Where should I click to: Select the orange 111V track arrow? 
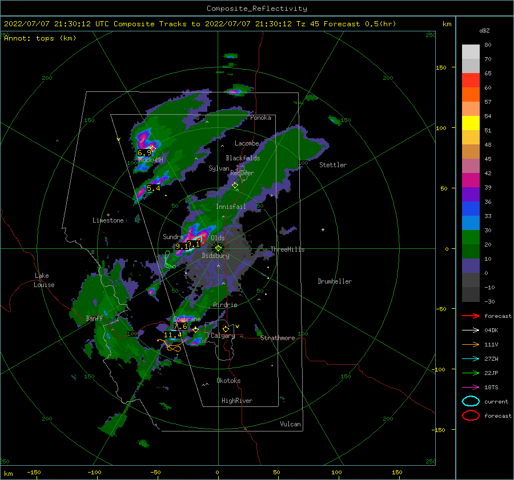[x=471, y=344]
